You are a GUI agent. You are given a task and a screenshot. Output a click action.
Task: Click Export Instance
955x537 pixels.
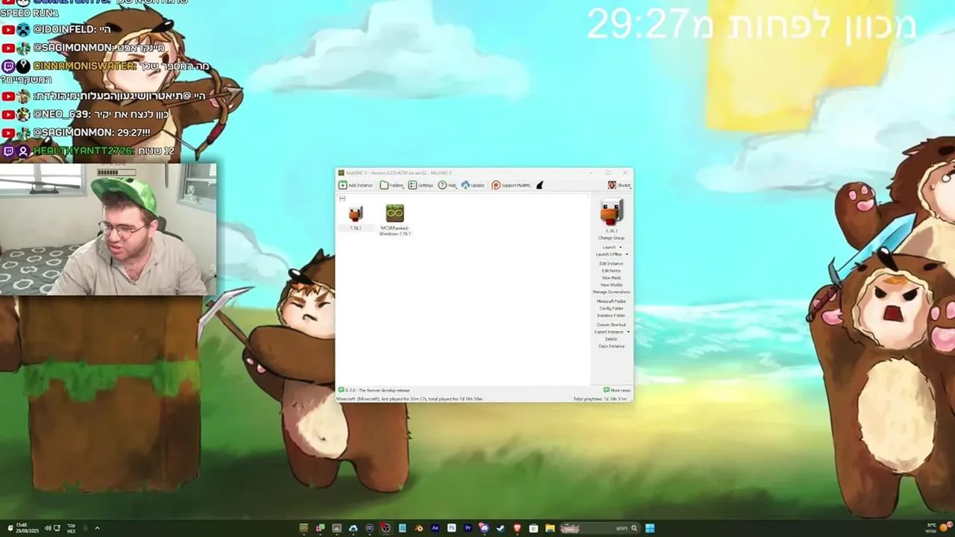[609, 332]
